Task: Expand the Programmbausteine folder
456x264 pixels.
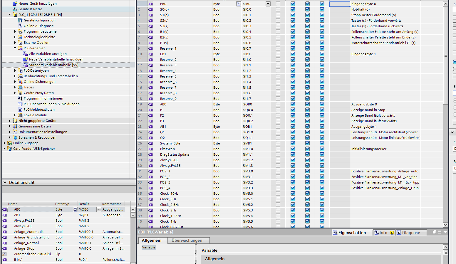Action: [x=15, y=31]
